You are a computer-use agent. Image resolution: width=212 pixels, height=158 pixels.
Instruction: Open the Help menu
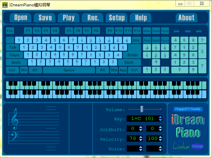pos(141,18)
